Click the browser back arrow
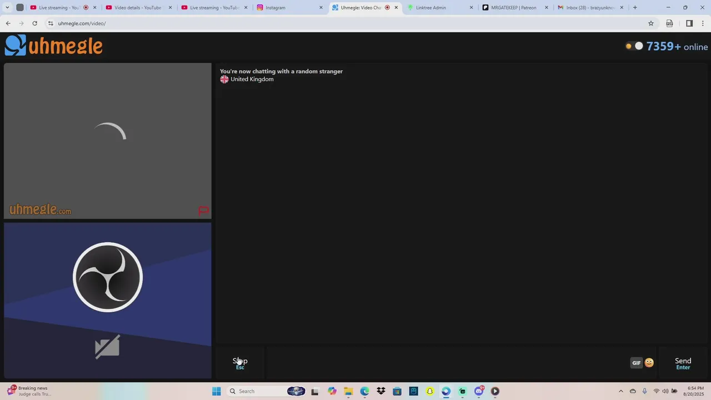This screenshot has height=400, width=711. [x=8, y=23]
